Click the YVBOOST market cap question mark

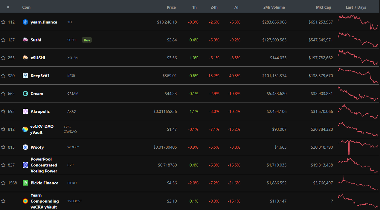332,201
